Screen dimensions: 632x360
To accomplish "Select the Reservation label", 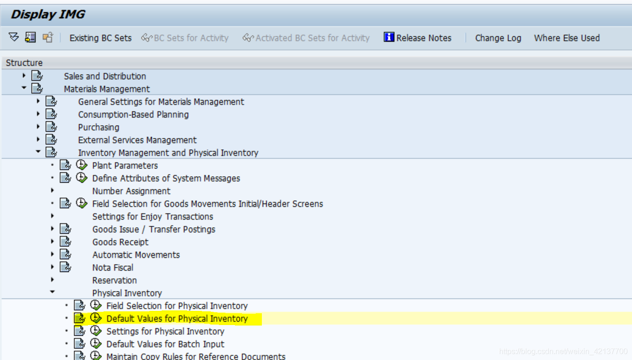I will coord(114,280).
